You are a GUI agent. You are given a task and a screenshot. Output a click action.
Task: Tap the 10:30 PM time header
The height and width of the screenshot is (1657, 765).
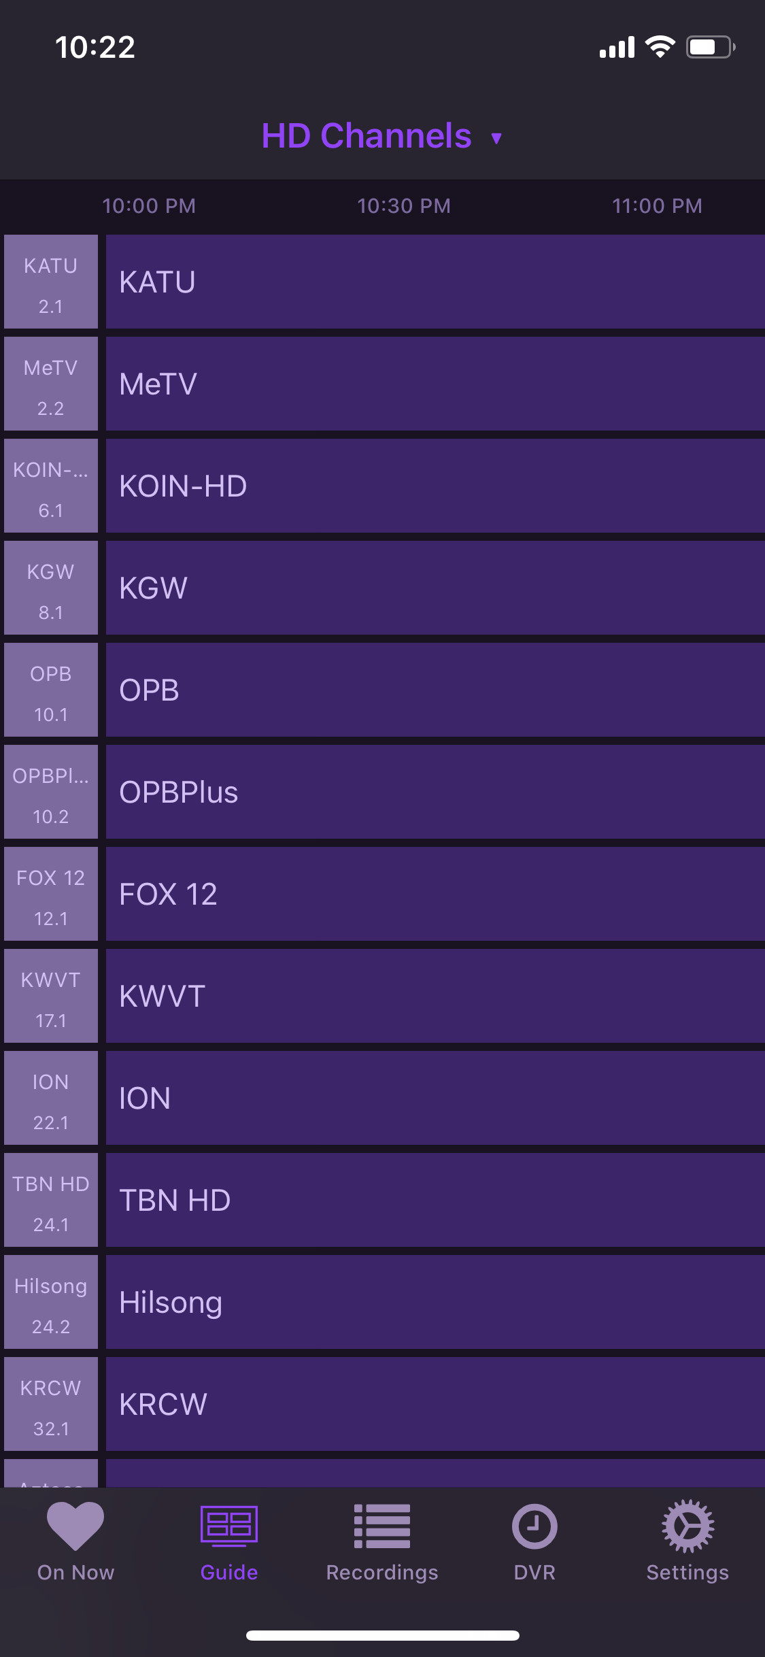tap(404, 206)
